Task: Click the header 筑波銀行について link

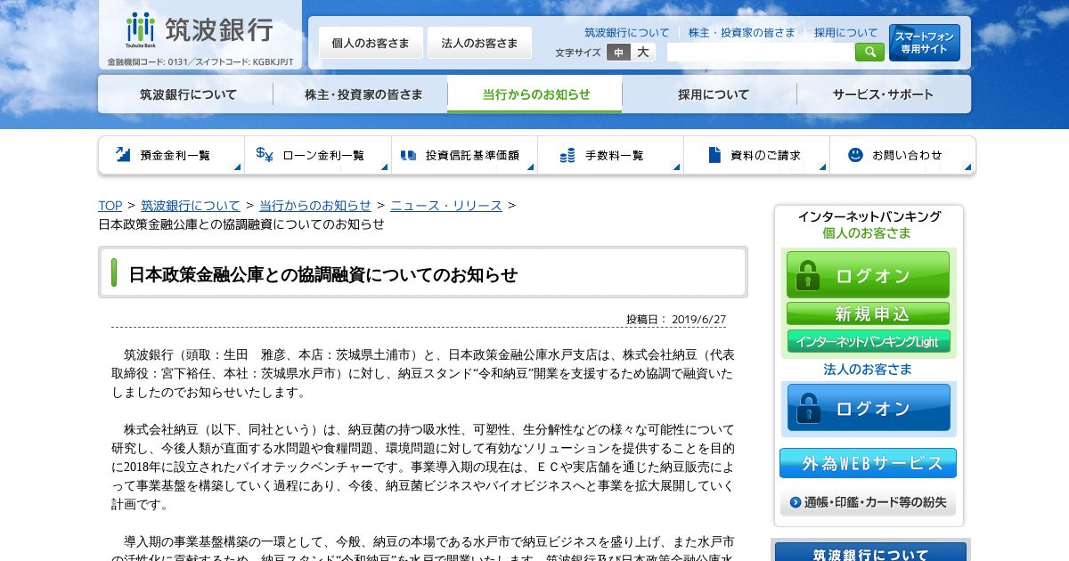Action: [626, 33]
